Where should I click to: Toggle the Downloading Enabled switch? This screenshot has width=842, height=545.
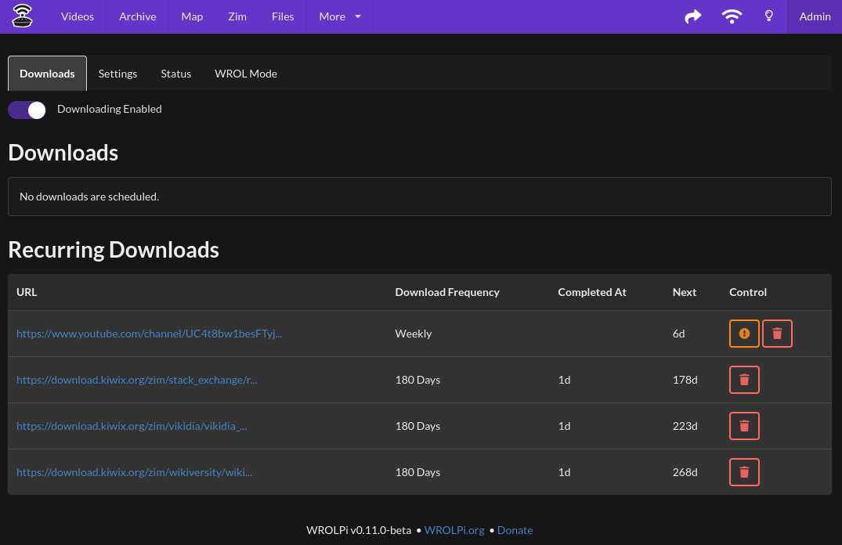pyautogui.click(x=27, y=110)
